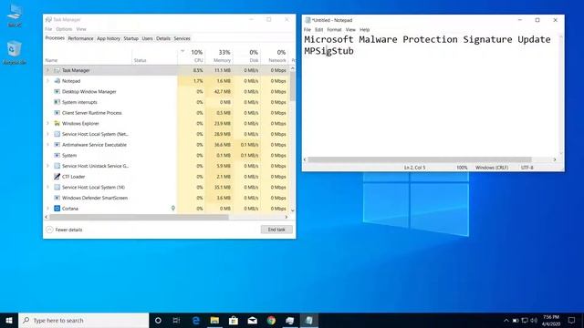Open the Windows Start menu
This screenshot has height=328, width=584.
click(x=9, y=320)
